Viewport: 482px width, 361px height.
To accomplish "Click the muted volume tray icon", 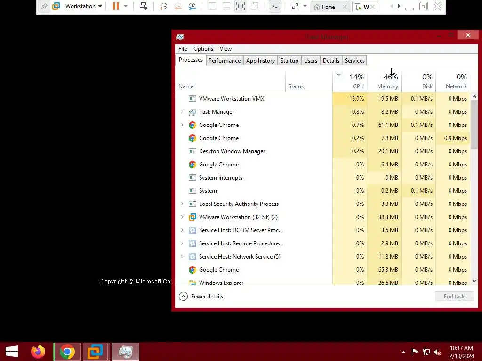I will tap(438, 352).
